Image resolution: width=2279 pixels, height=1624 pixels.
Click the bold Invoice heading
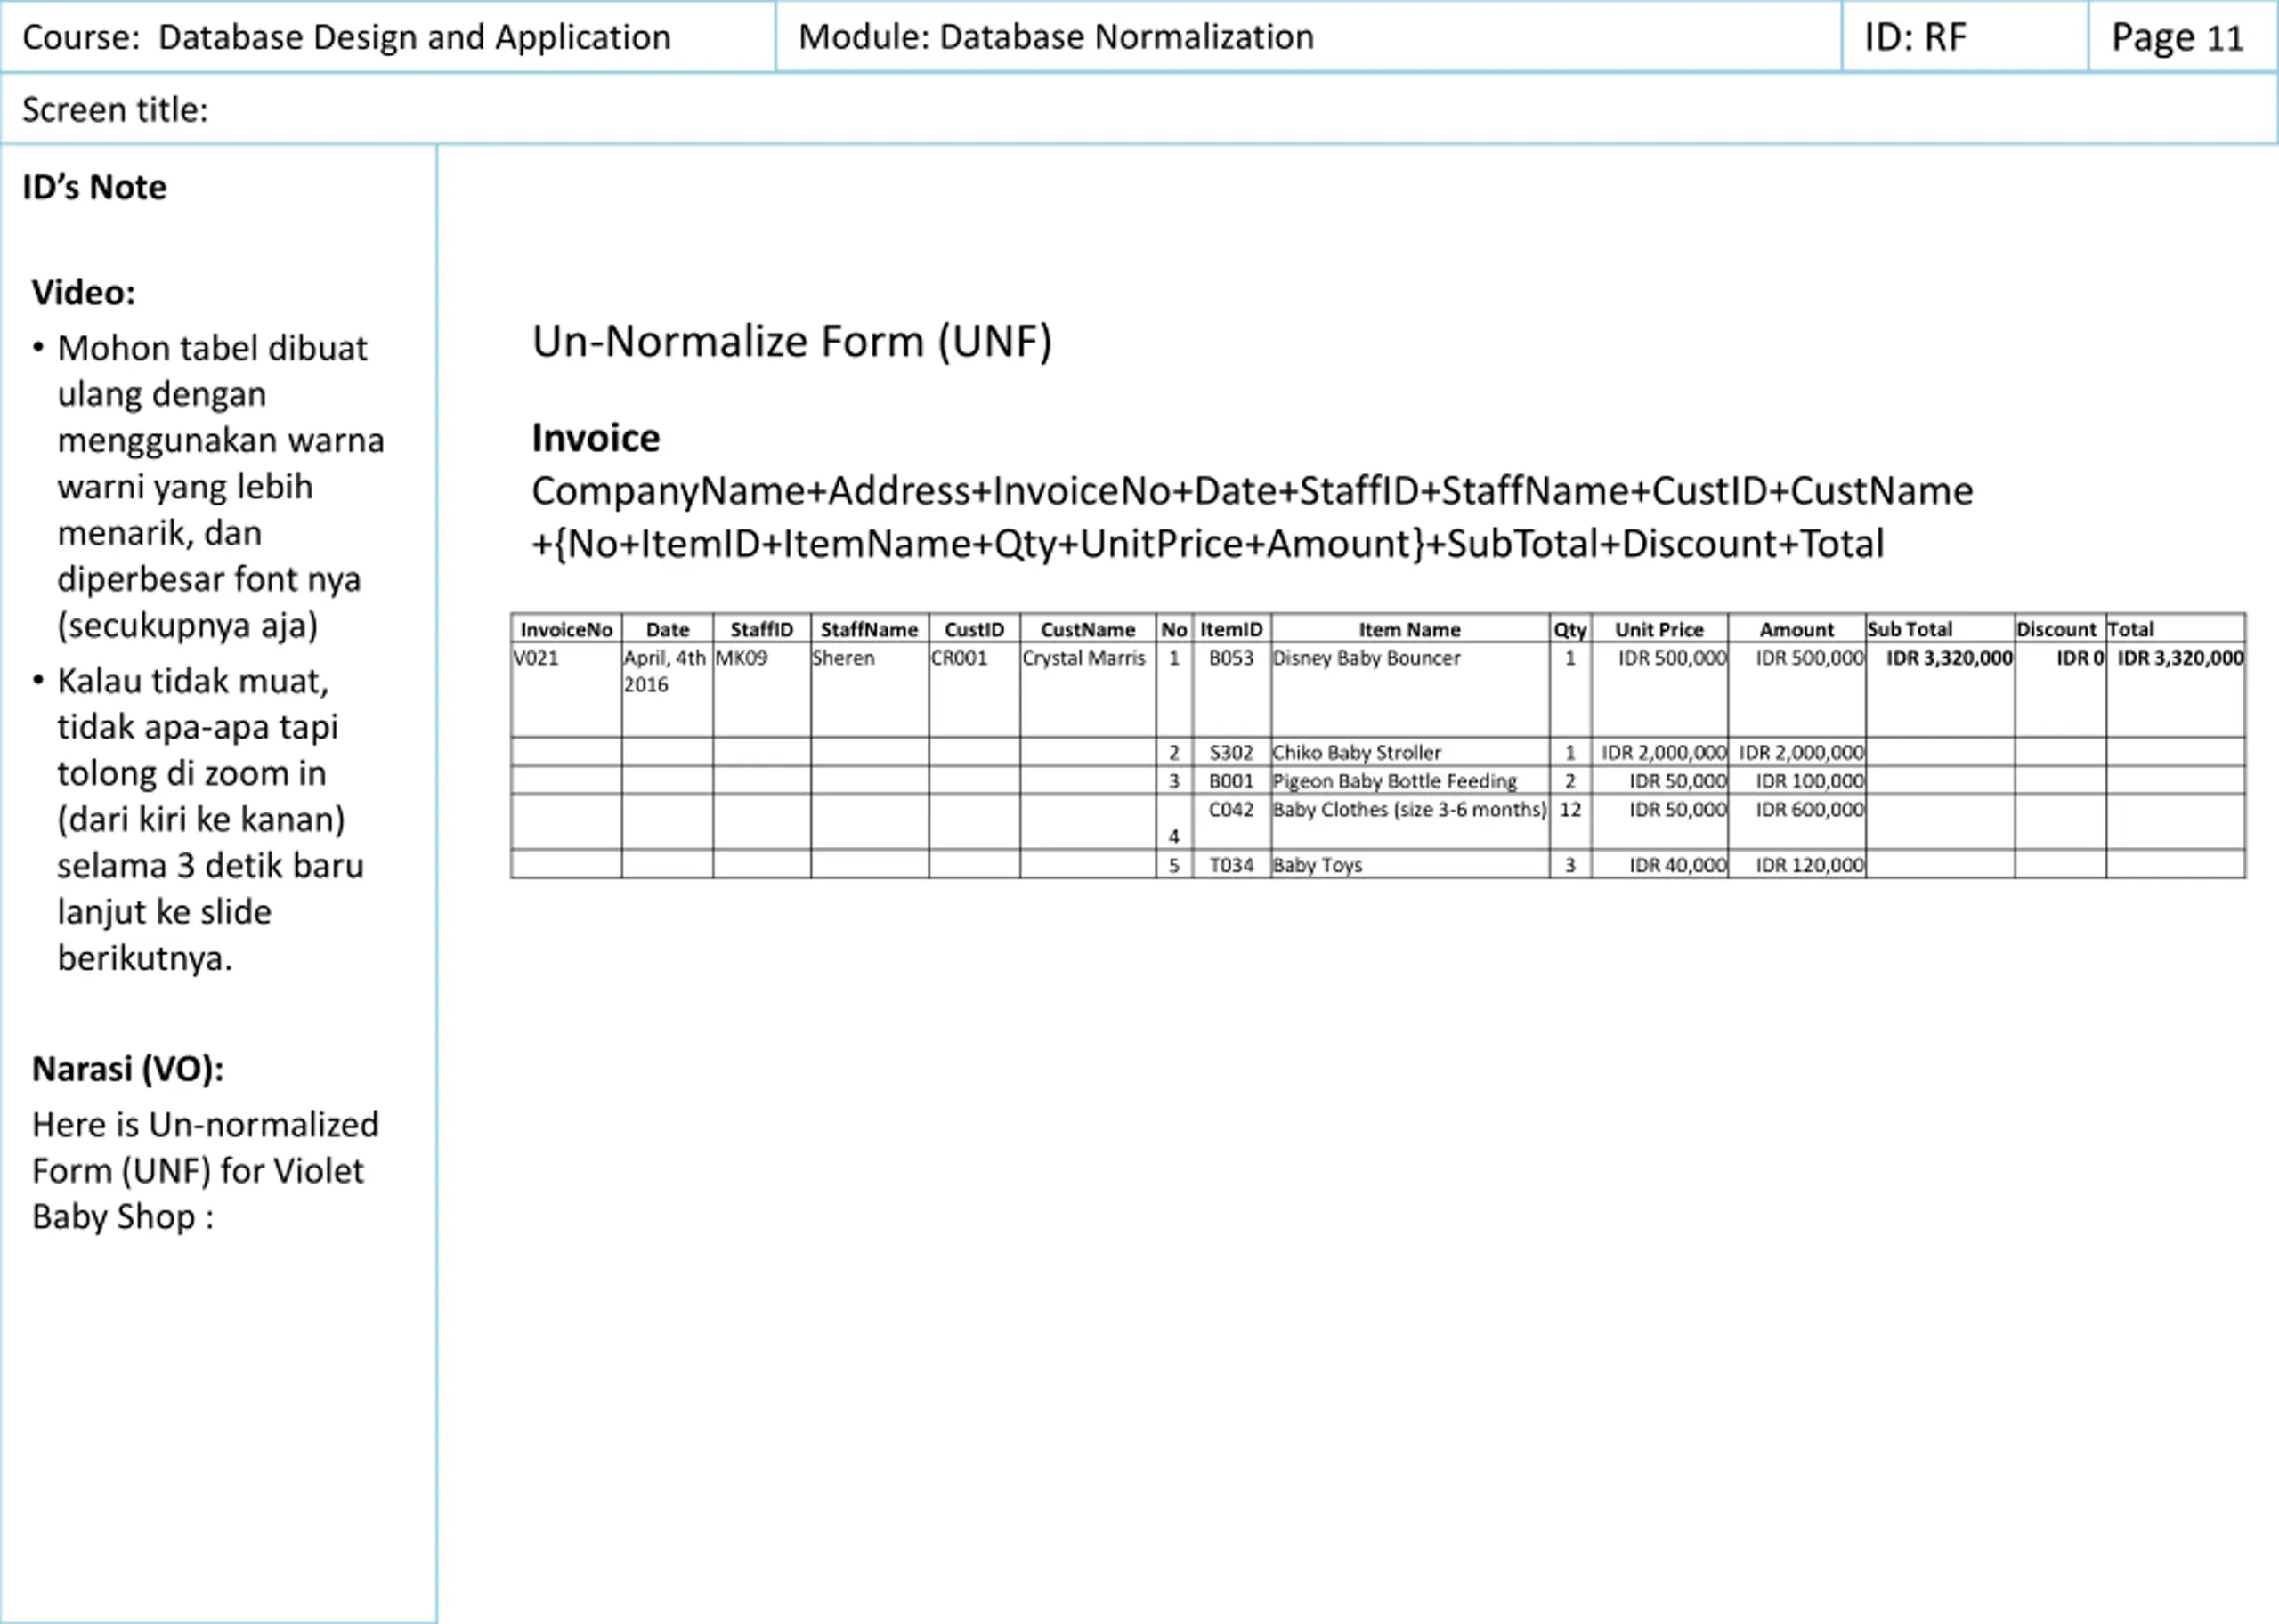point(596,438)
